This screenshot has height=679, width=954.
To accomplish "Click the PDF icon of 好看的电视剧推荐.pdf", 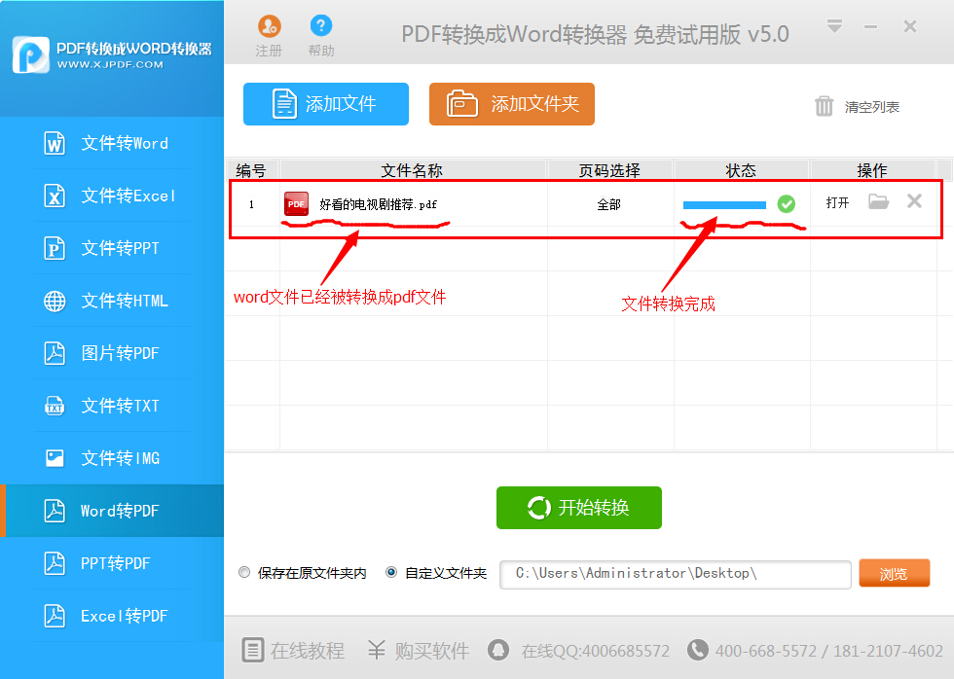I will tap(296, 204).
